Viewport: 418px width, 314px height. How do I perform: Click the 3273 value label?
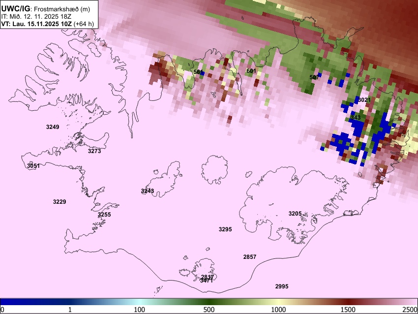pos(94,151)
